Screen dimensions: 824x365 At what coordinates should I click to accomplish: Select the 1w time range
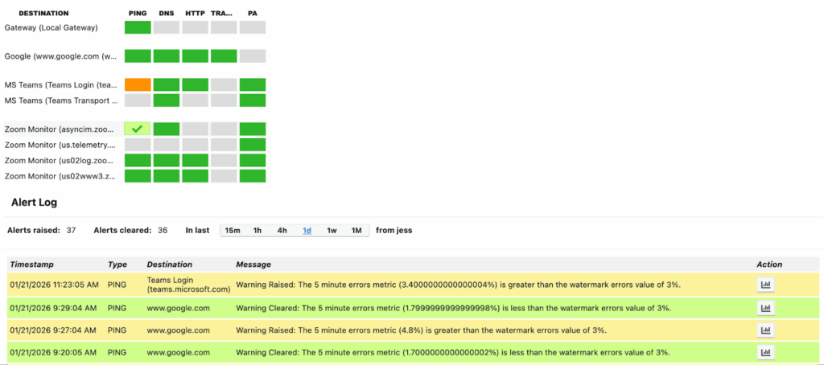332,230
